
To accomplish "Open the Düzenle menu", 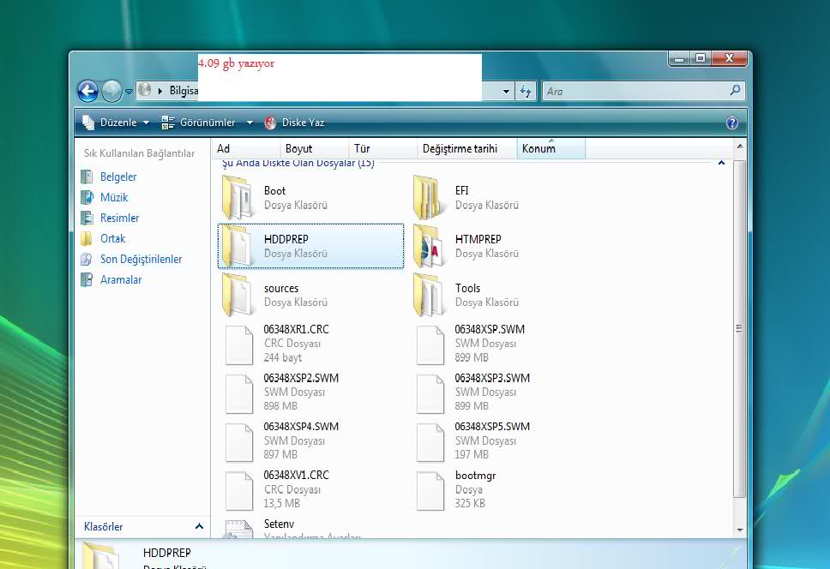I will click(x=116, y=123).
